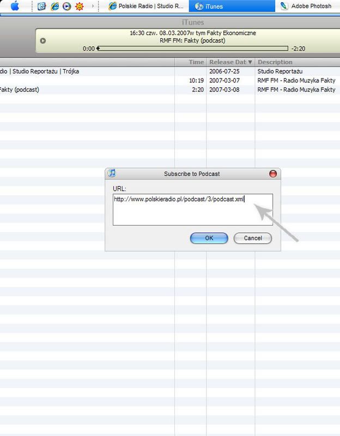Viewport: 340px width, 436px height.
Task: Click the 2006-07-25 release date cell
Action: [224, 71]
